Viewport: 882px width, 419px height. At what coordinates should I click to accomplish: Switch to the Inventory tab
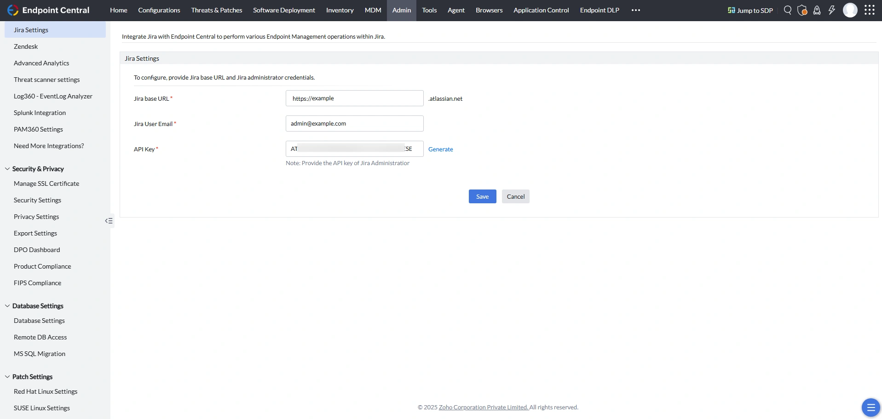pos(340,10)
